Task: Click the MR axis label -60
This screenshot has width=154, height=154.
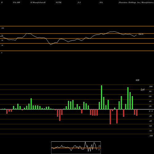Action: [150, 126]
